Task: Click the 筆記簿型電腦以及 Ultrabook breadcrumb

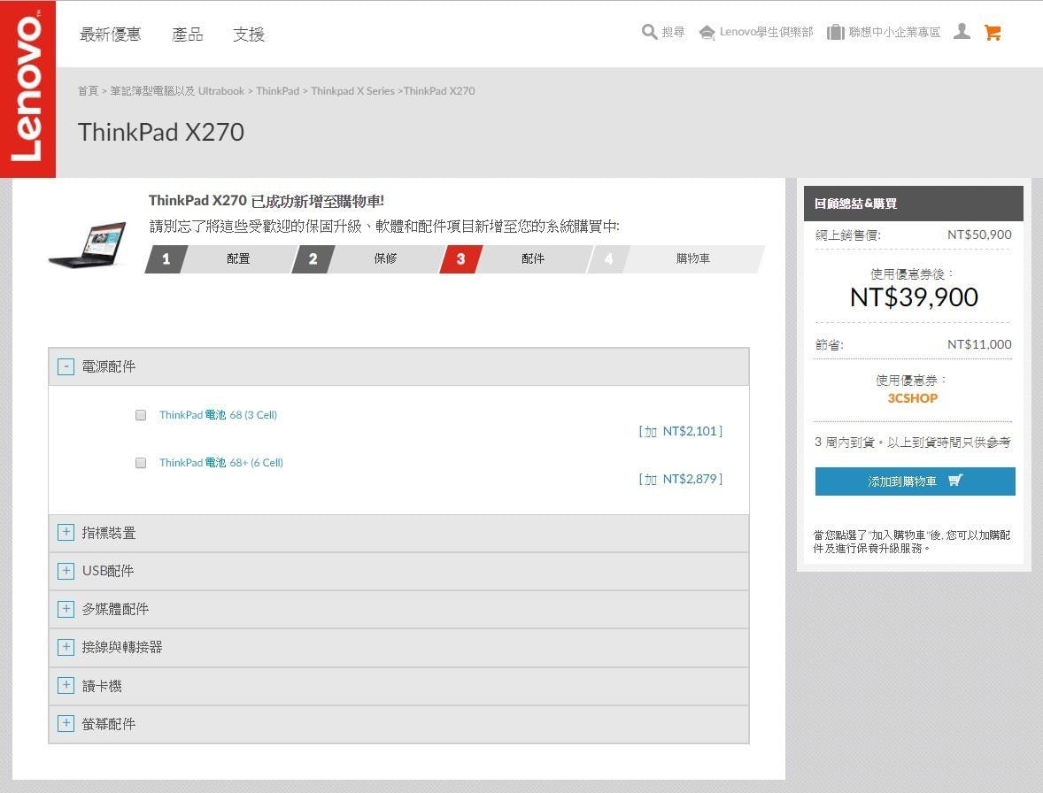Action: (x=177, y=91)
